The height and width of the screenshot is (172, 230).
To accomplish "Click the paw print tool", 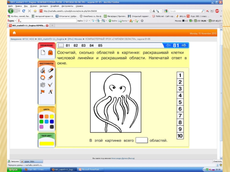I will (43, 85).
